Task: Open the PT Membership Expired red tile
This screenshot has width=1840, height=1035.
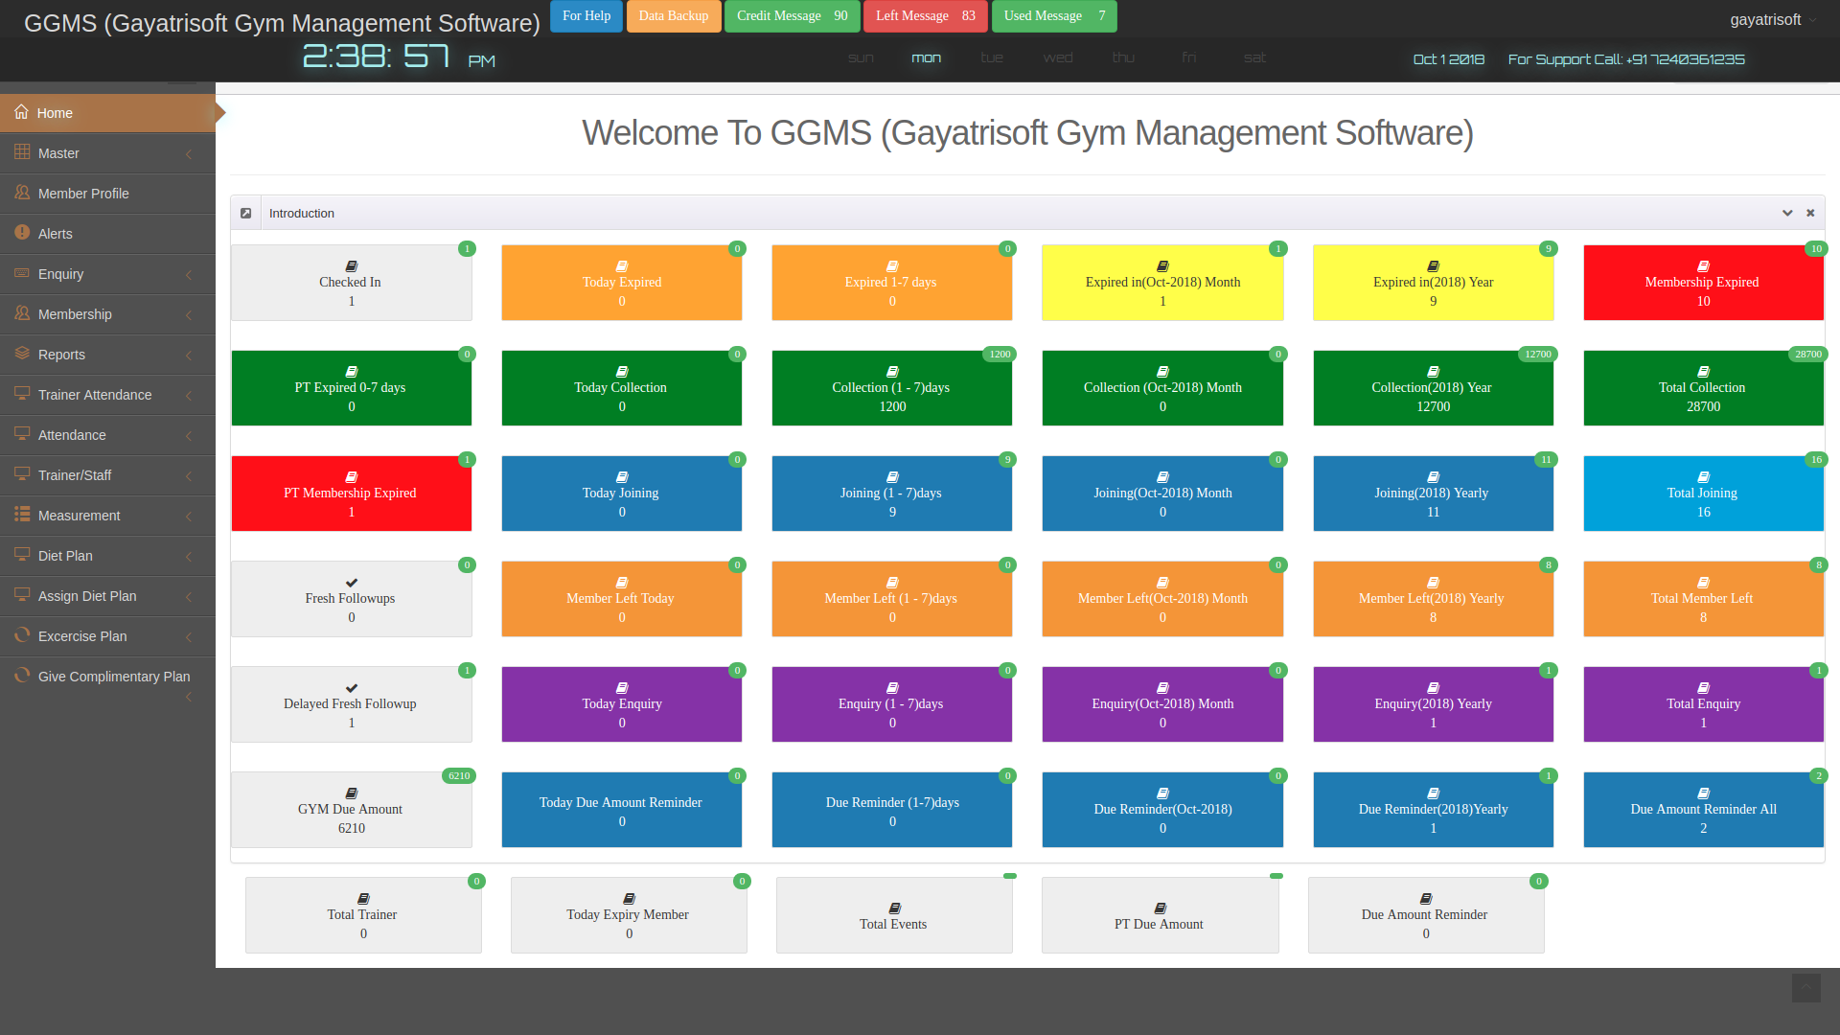Action: coord(352,494)
